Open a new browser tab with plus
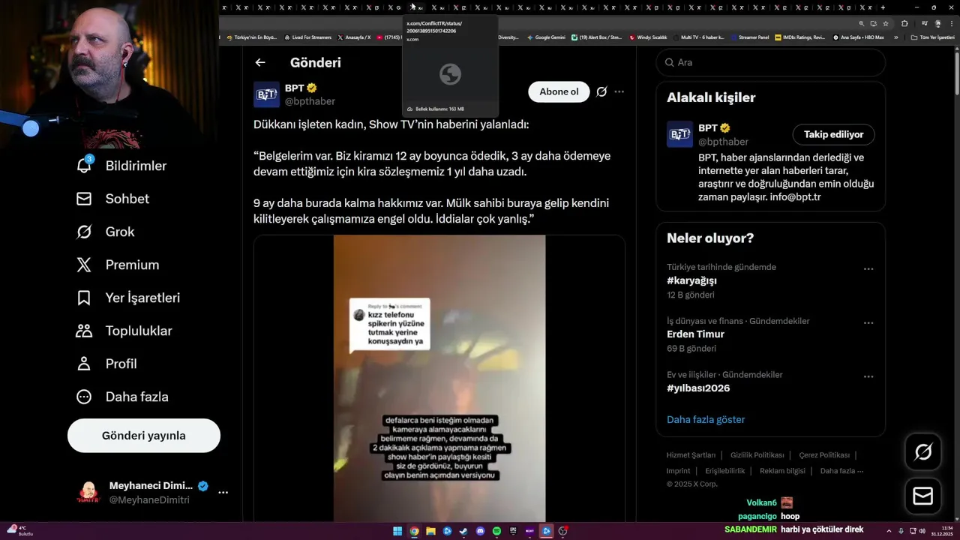This screenshot has height=540, width=960. pos(883,7)
